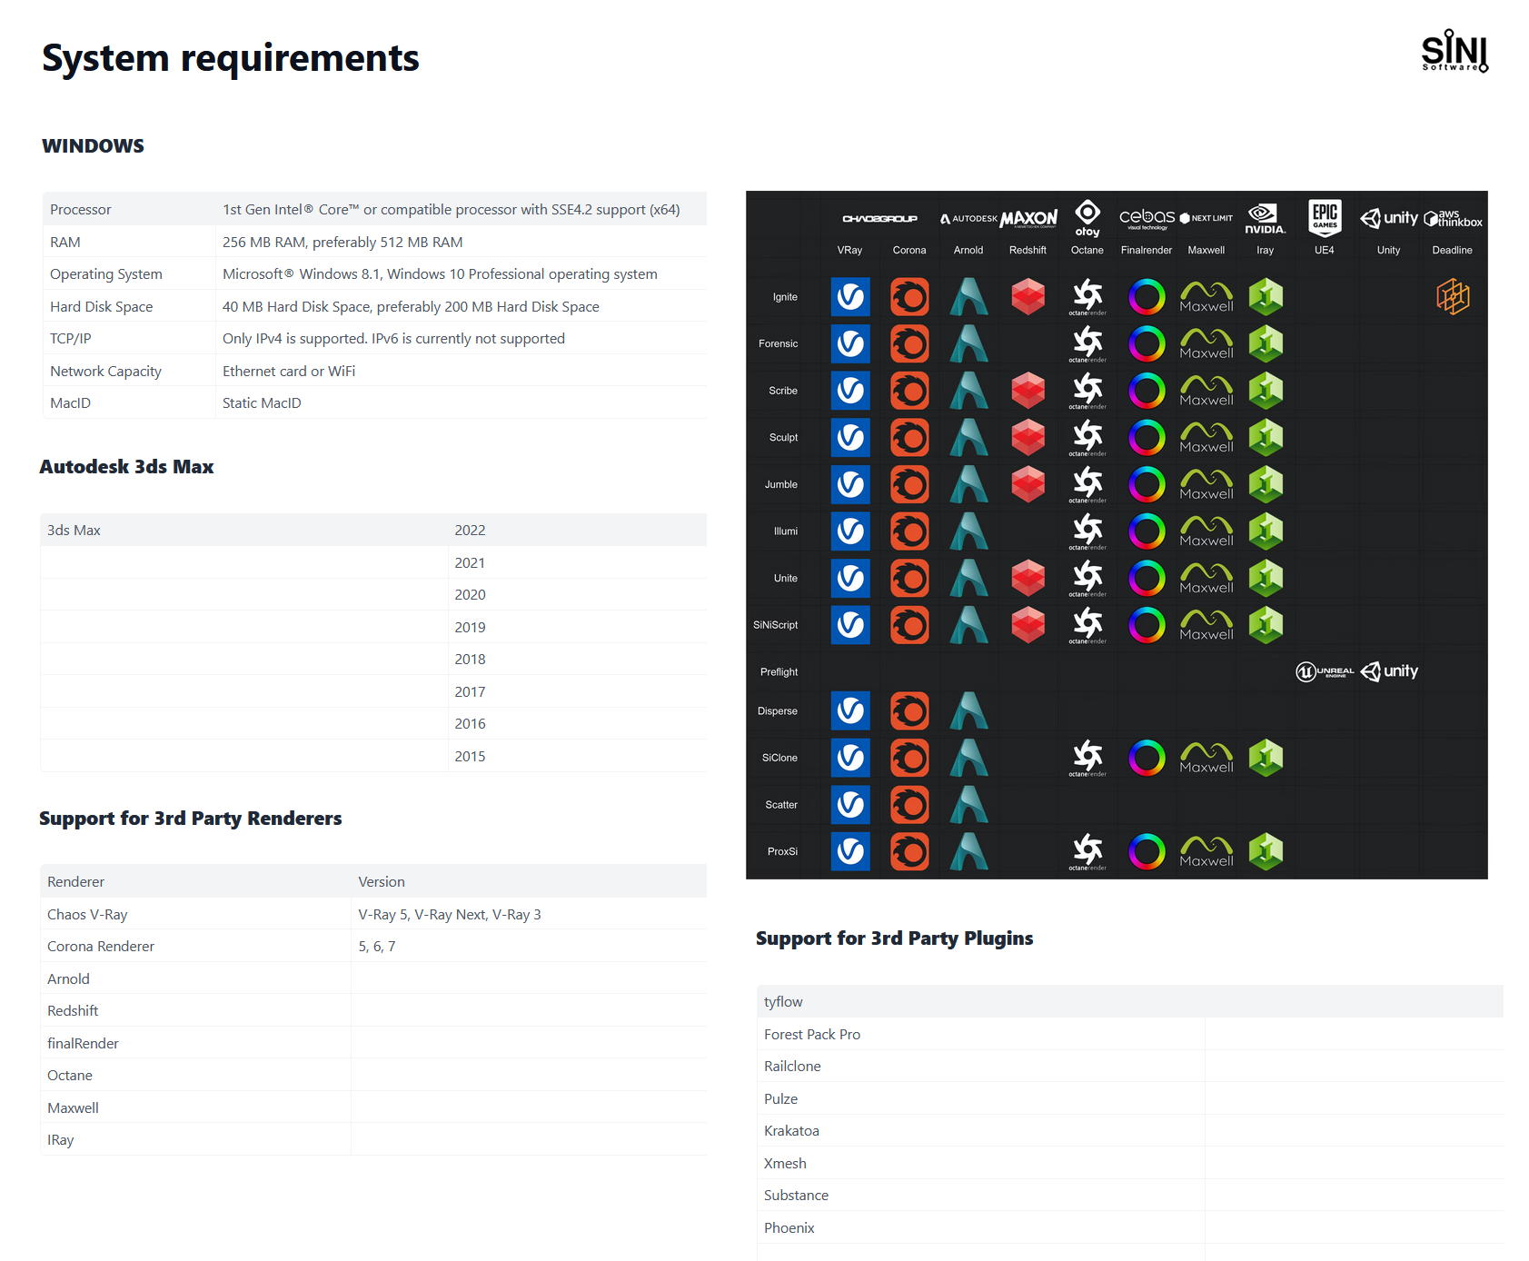Click the 'Forest Pack Pro' plugin row
This screenshot has width=1529, height=1261.
1130,1034
